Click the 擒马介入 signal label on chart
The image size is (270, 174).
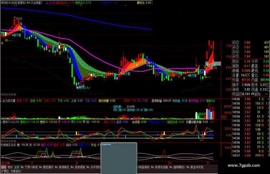click(84, 88)
